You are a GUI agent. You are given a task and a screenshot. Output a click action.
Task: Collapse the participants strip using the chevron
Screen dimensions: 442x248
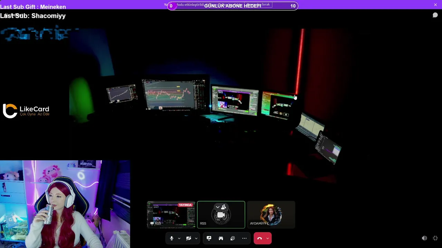coord(218,207)
